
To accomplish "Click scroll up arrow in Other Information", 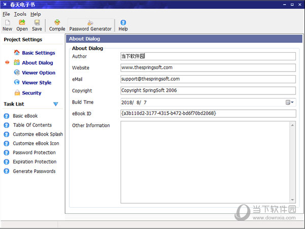I will point(292,125).
